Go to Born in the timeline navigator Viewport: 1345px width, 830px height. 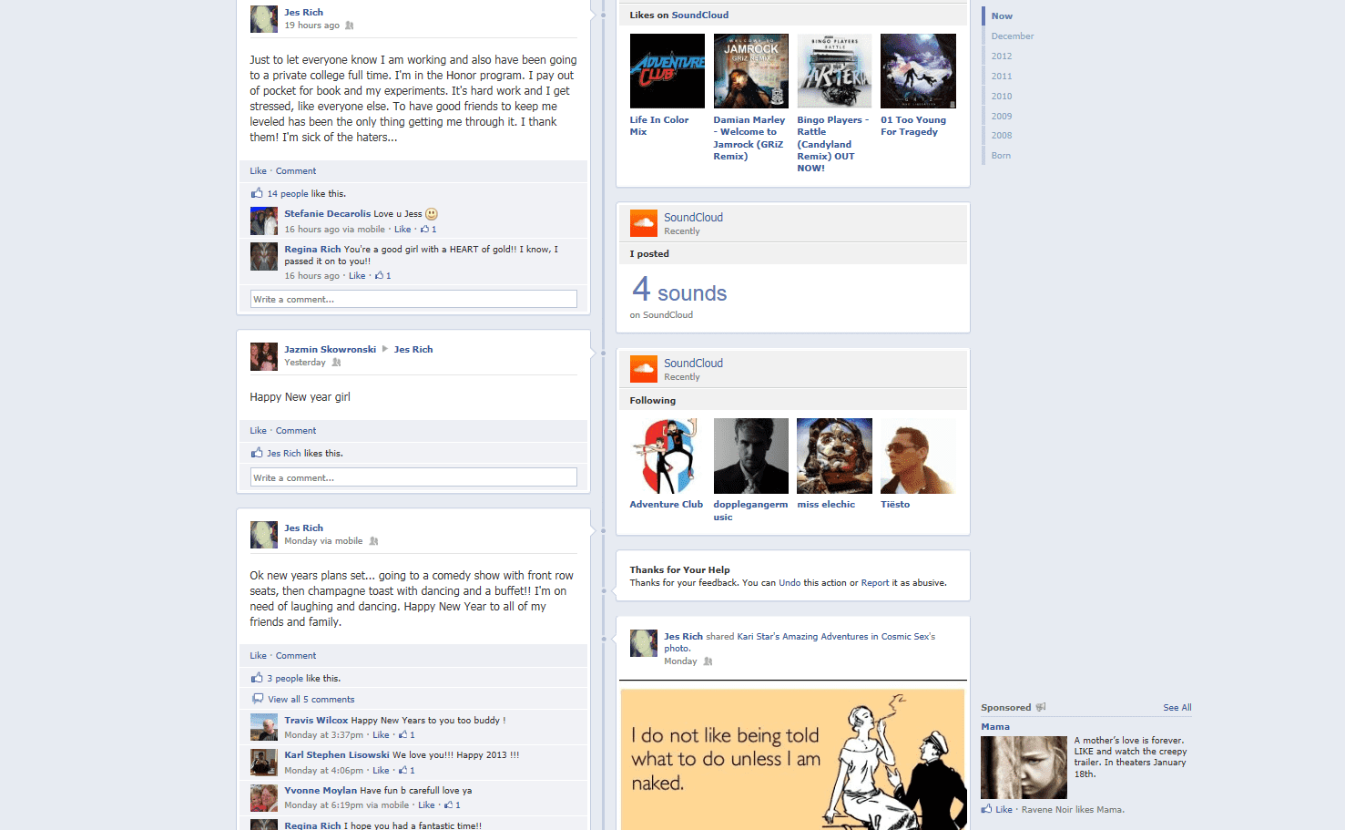point(1001,156)
